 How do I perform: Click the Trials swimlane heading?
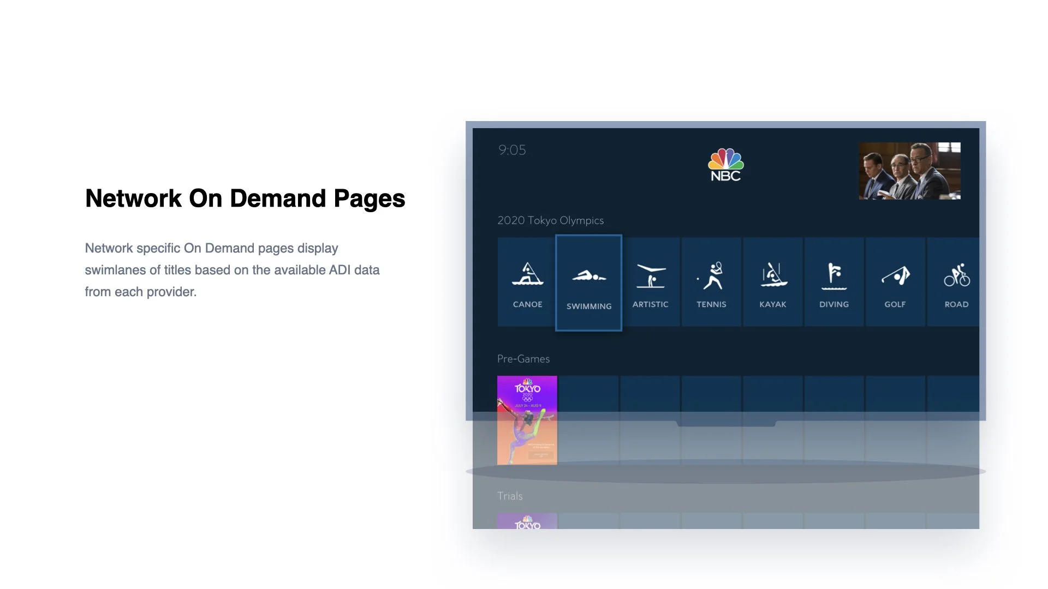509,496
